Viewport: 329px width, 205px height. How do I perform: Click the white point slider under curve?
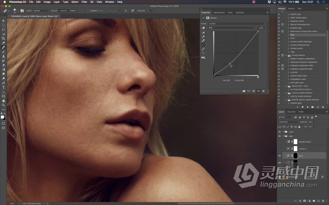pyautogui.click(x=258, y=77)
